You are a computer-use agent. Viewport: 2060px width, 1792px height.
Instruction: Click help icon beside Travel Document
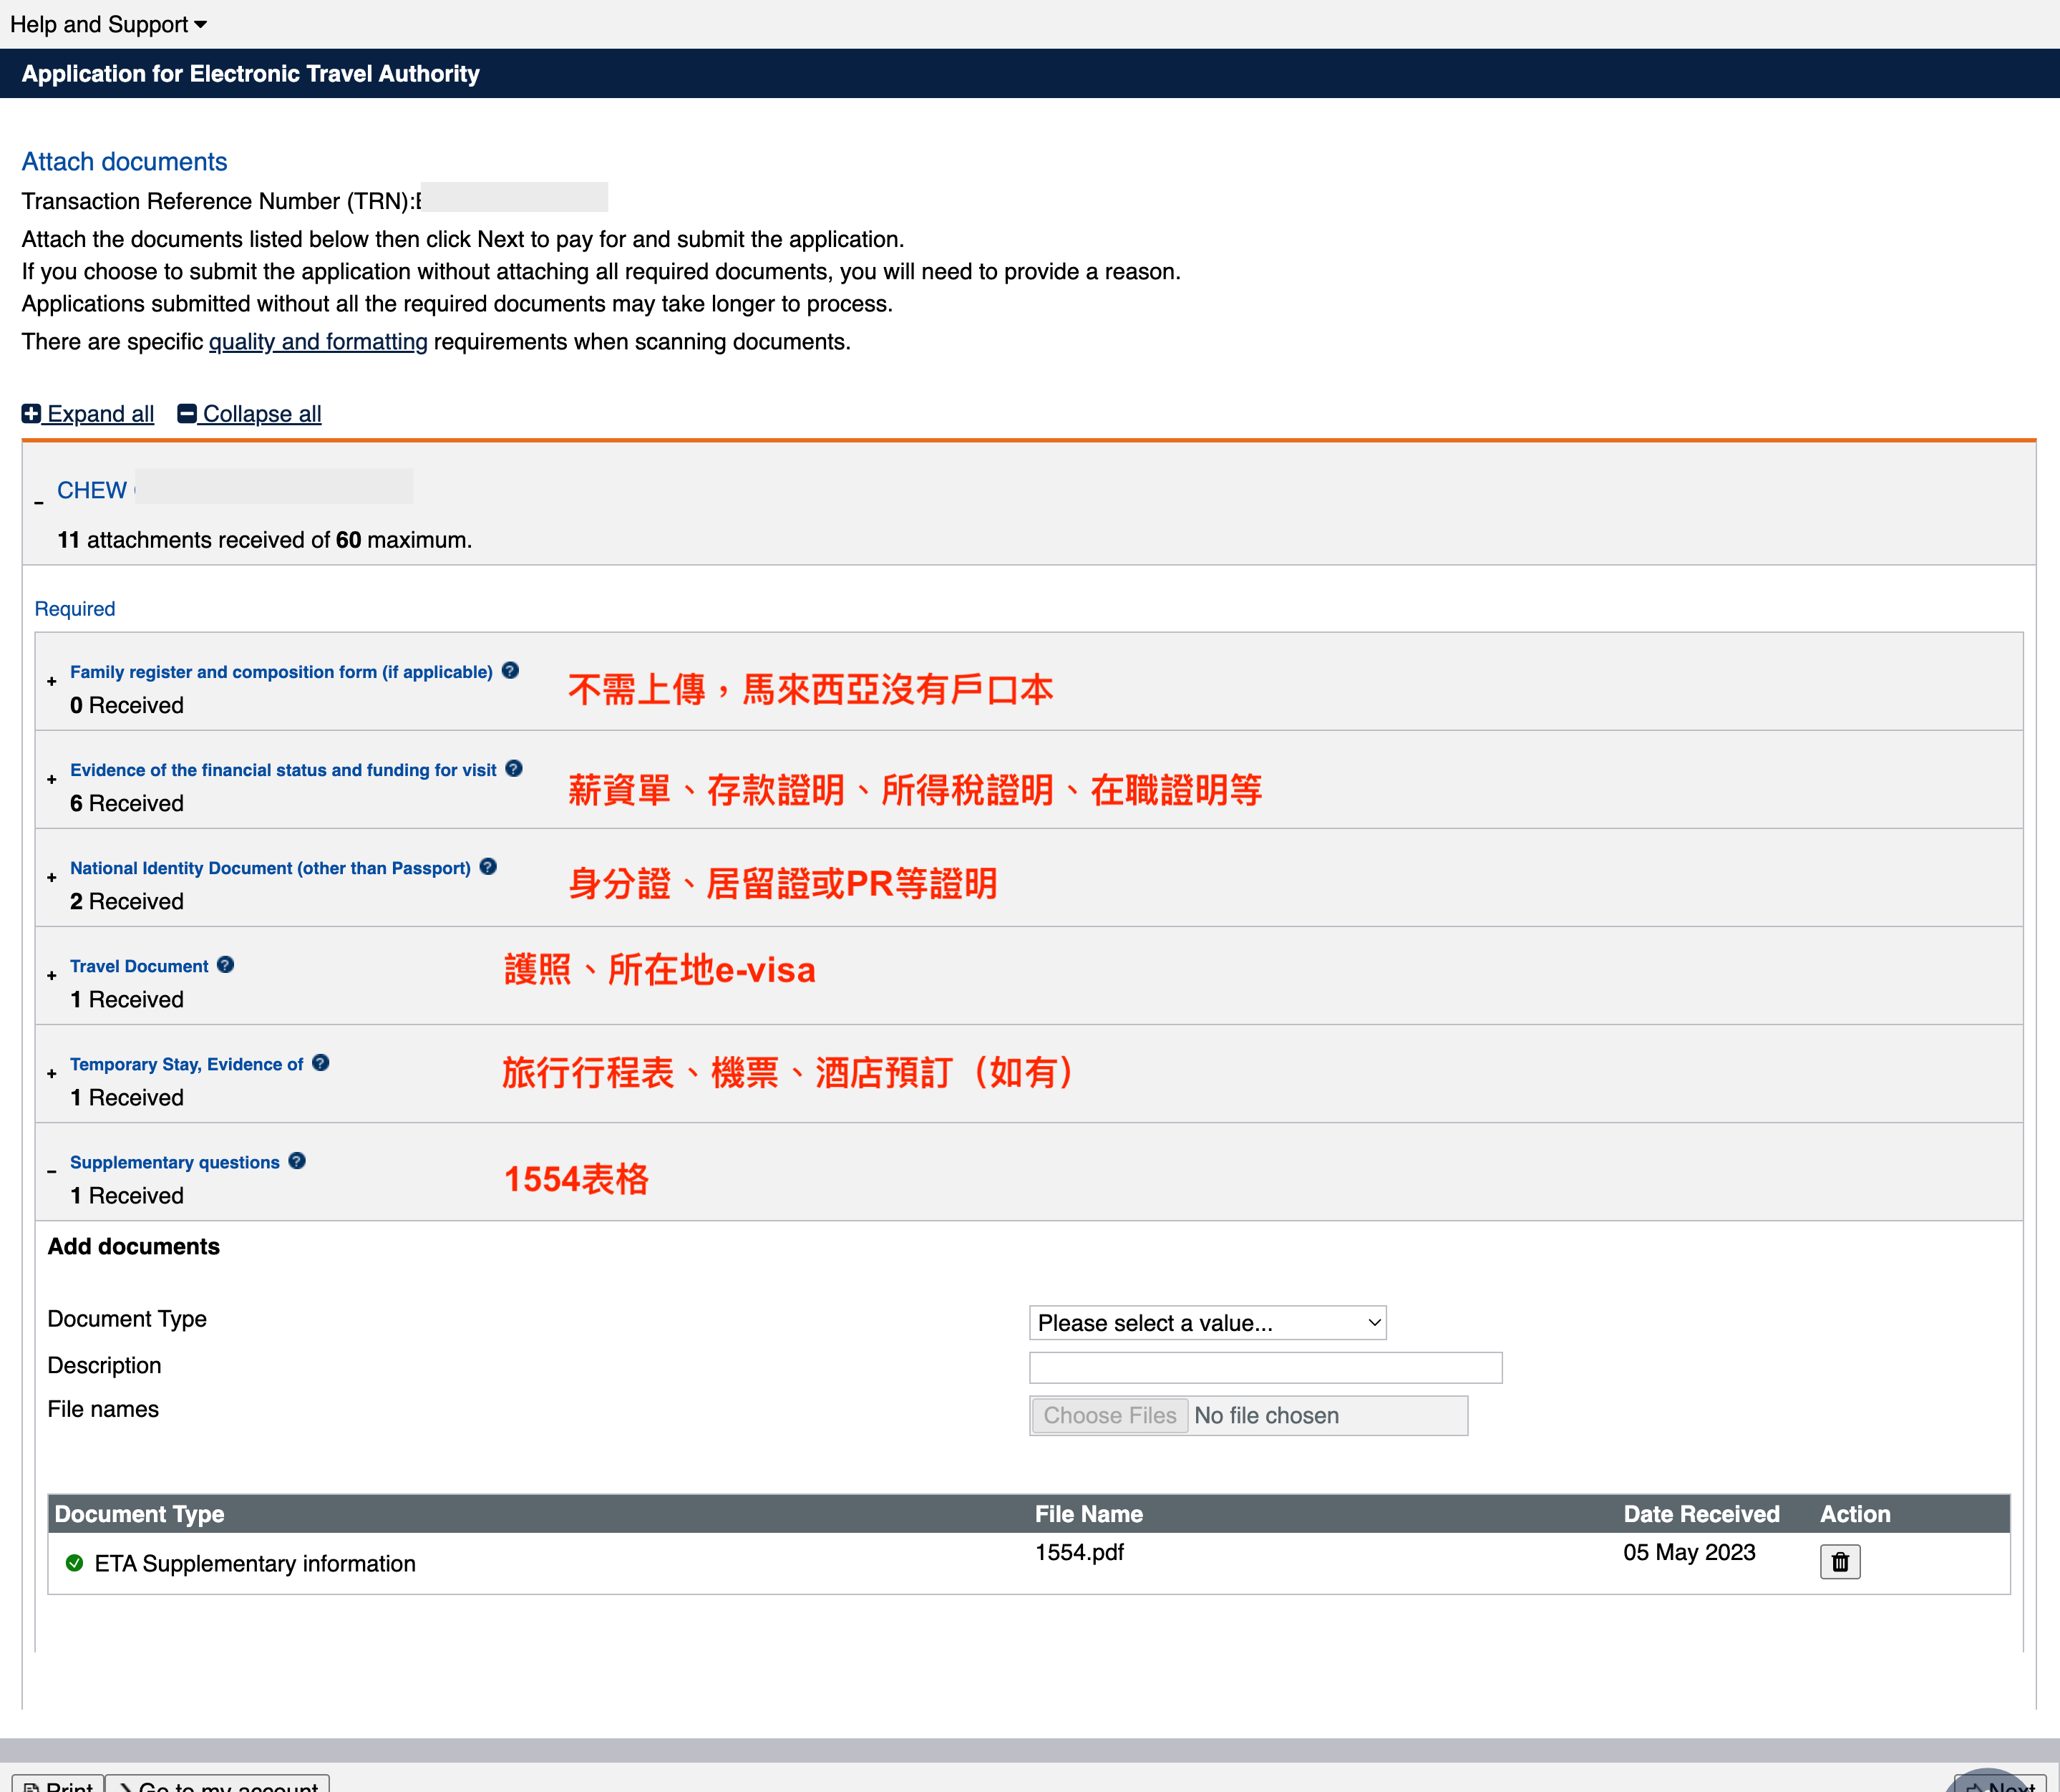(x=225, y=965)
